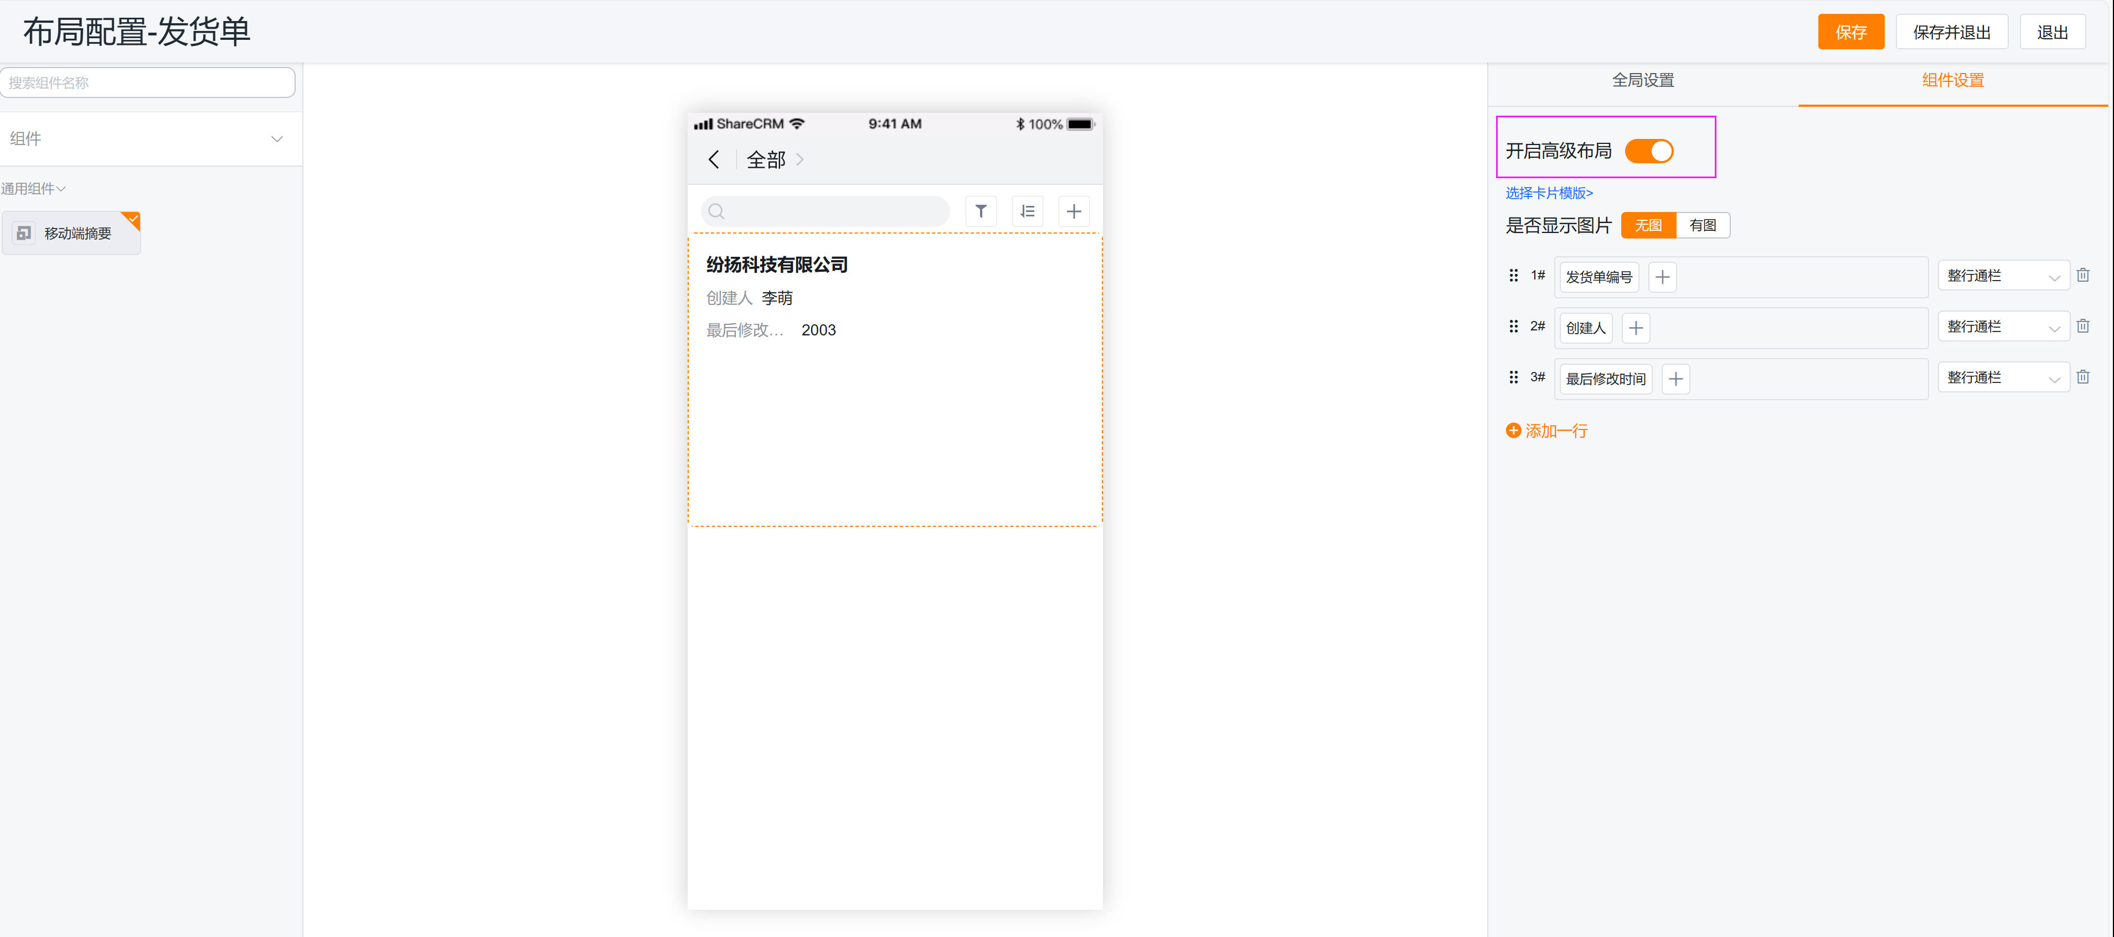Select 无图 display option

pos(1648,225)
